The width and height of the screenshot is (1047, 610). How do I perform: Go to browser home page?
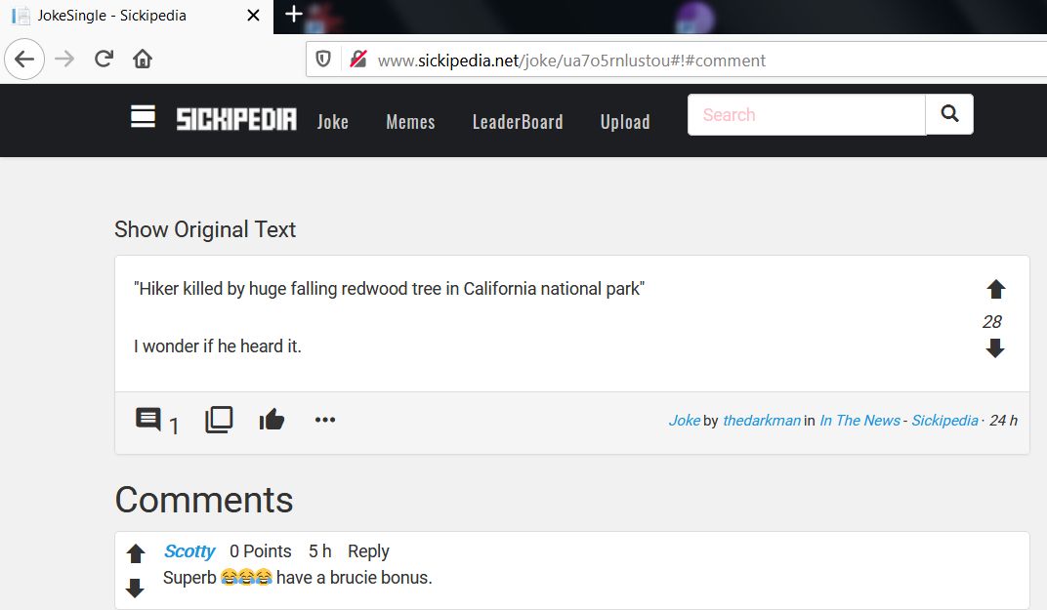tap(143, 60)
